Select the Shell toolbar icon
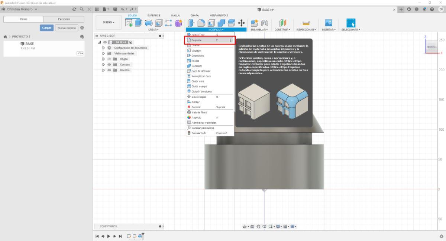Screen dimensions: 446x241 tap(211, 23)
